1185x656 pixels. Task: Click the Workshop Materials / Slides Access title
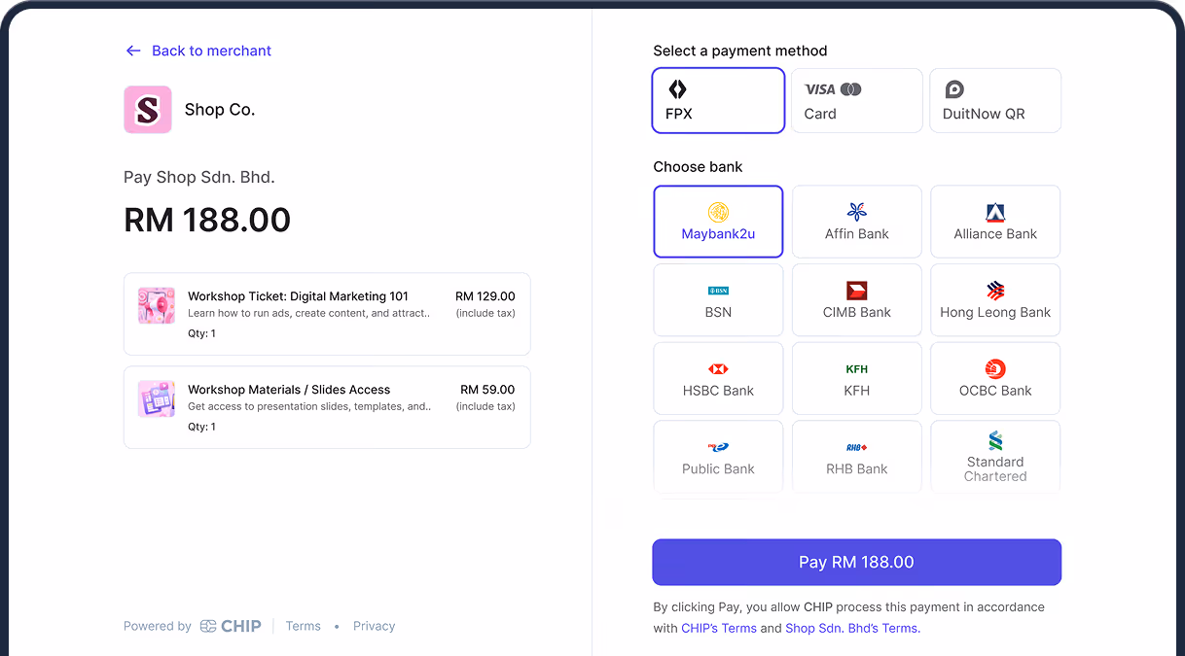tap(289, 390)
